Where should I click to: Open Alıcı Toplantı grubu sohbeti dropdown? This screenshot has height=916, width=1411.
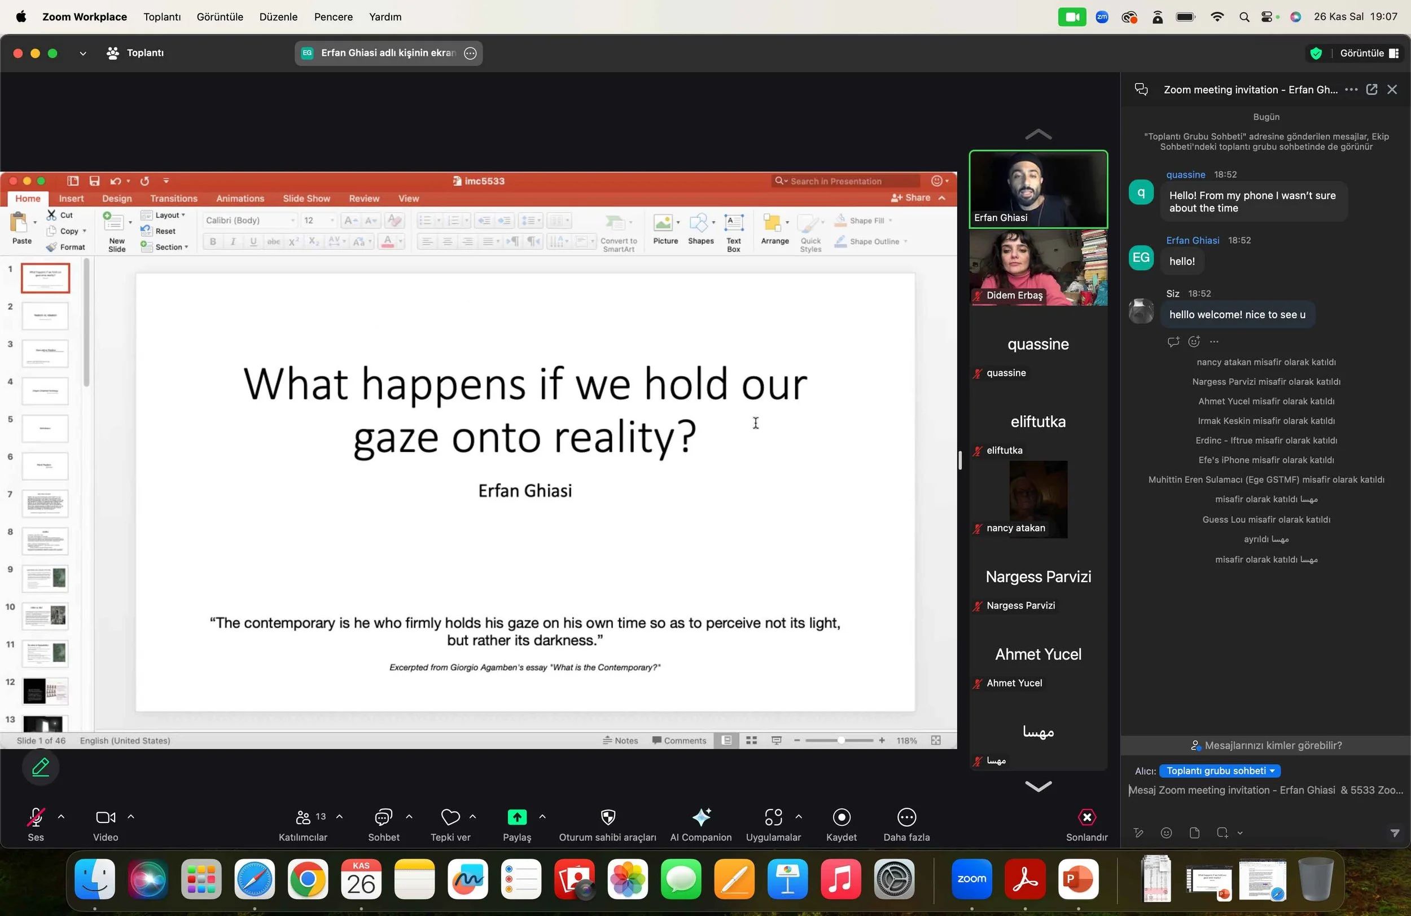click(1220, 770)
